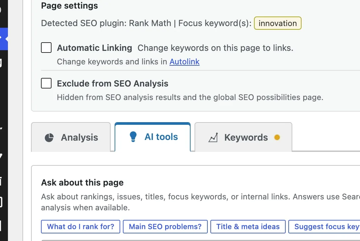Check Exclude from SEO Analysis
Image resolution: width=360 pixels, height=241 pixels.
[46, 83]
